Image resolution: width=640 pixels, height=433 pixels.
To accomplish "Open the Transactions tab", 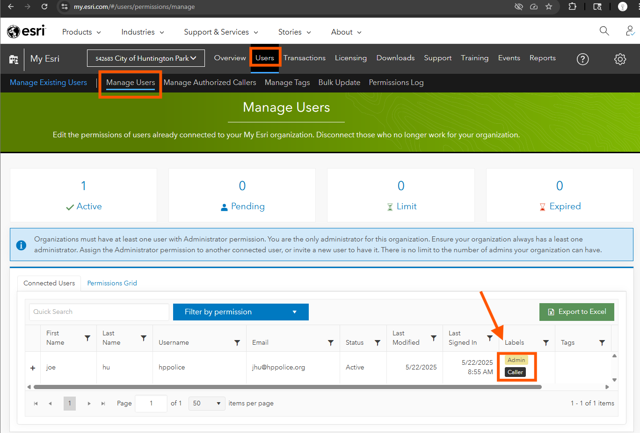I will (x=305, y=58).
